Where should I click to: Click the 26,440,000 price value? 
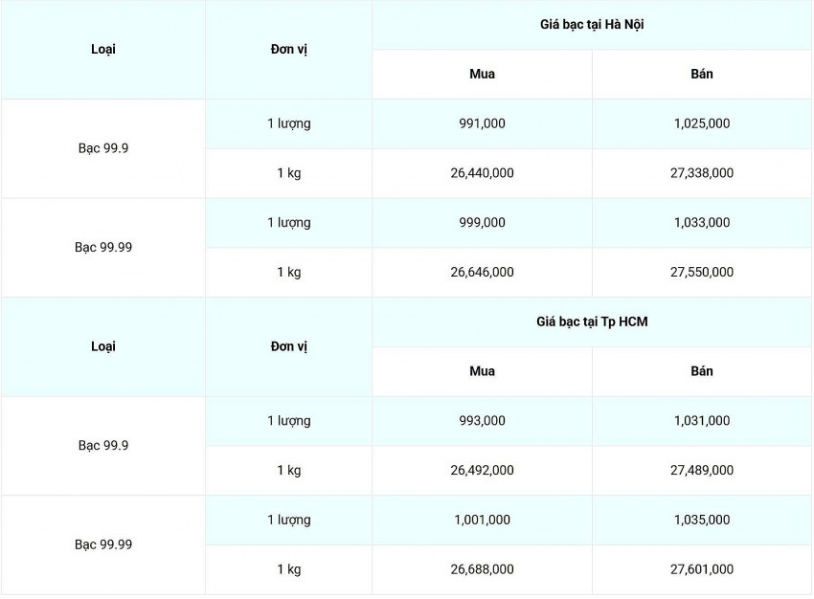click(482, 173)
